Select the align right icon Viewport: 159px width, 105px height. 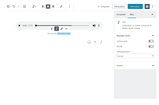pos(53,7)
